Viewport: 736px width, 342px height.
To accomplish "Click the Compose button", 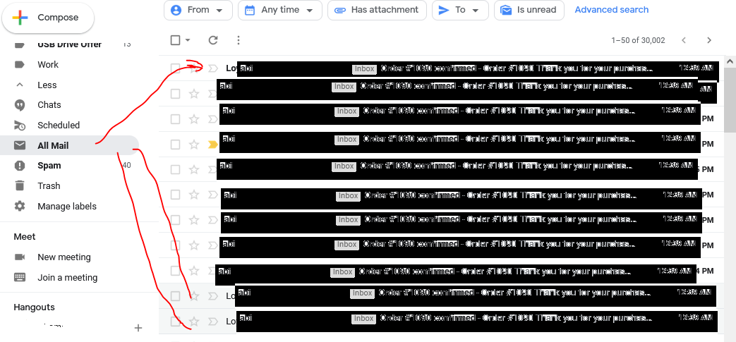I will pyautogui.click(x=48, y=18).
